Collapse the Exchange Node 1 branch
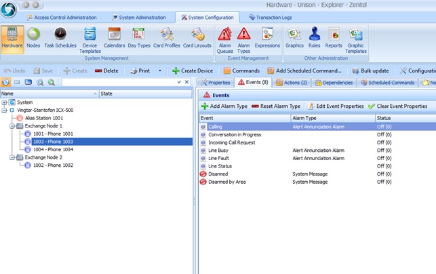This screenshot has width=436, height=274. pos(12,126)
